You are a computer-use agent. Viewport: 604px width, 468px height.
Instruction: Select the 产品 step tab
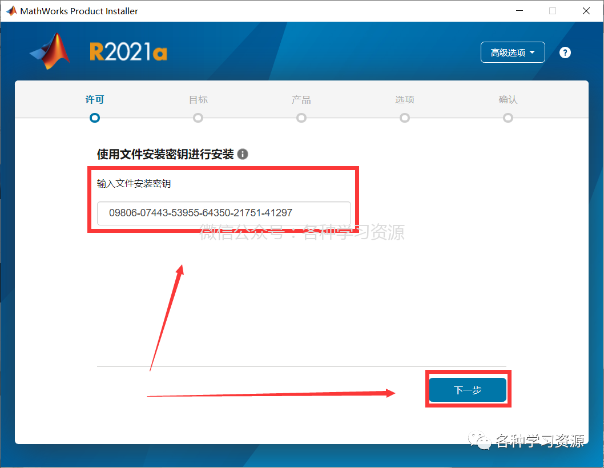click(301, 99)
